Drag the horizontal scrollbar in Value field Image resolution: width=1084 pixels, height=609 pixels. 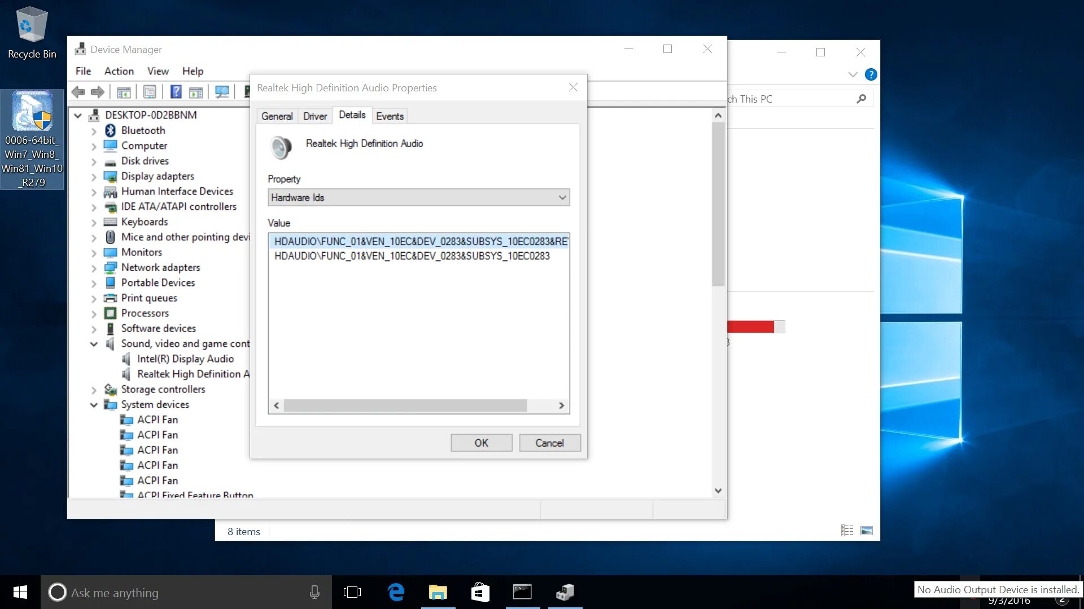tap(406, 405)
